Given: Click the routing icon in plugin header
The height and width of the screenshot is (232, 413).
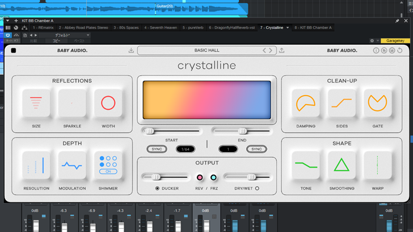Looking at the screenshot, I should click(24, 28).
